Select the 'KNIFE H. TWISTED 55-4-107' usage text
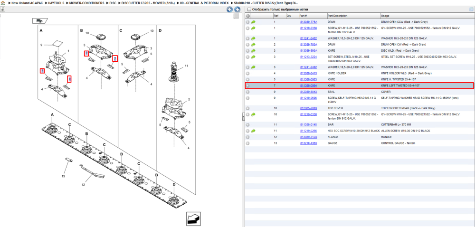Viewport: 475px width, 227px height. [399, 79]
